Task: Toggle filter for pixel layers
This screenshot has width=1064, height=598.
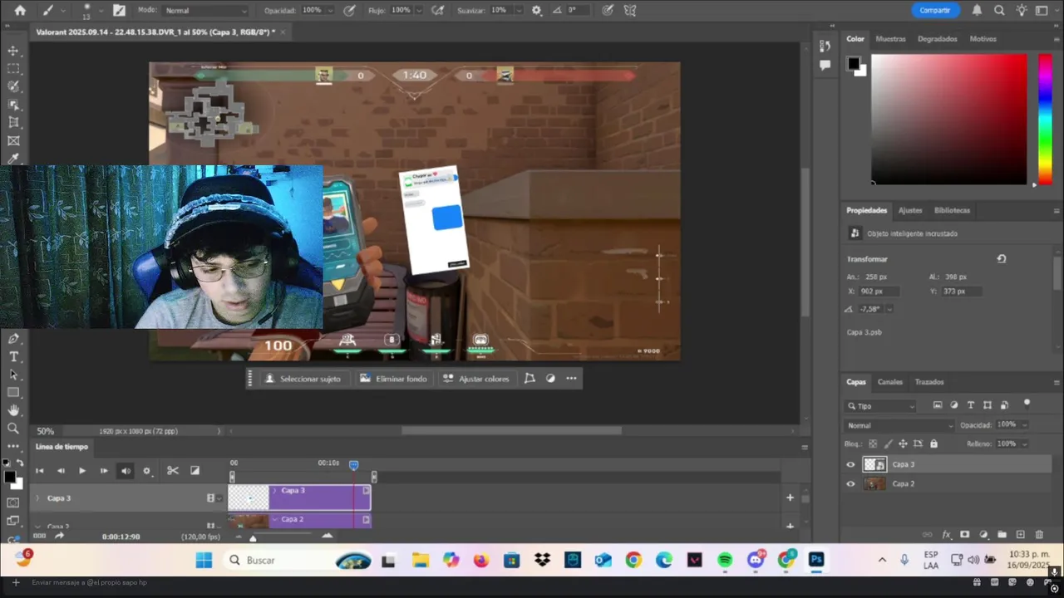Action: tap(938, 405)
